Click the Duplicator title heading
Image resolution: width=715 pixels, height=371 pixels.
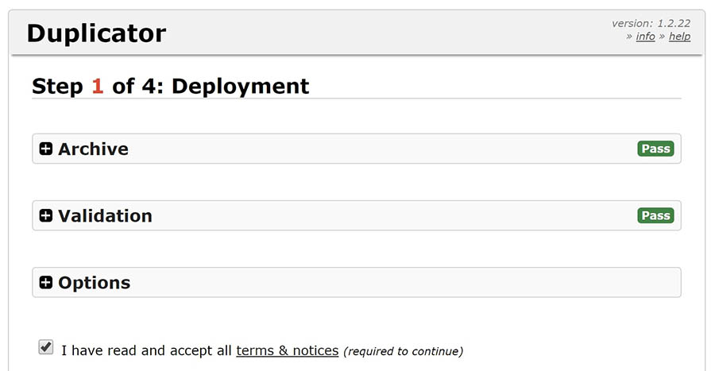pyautogui.click(x=96, y=33)
